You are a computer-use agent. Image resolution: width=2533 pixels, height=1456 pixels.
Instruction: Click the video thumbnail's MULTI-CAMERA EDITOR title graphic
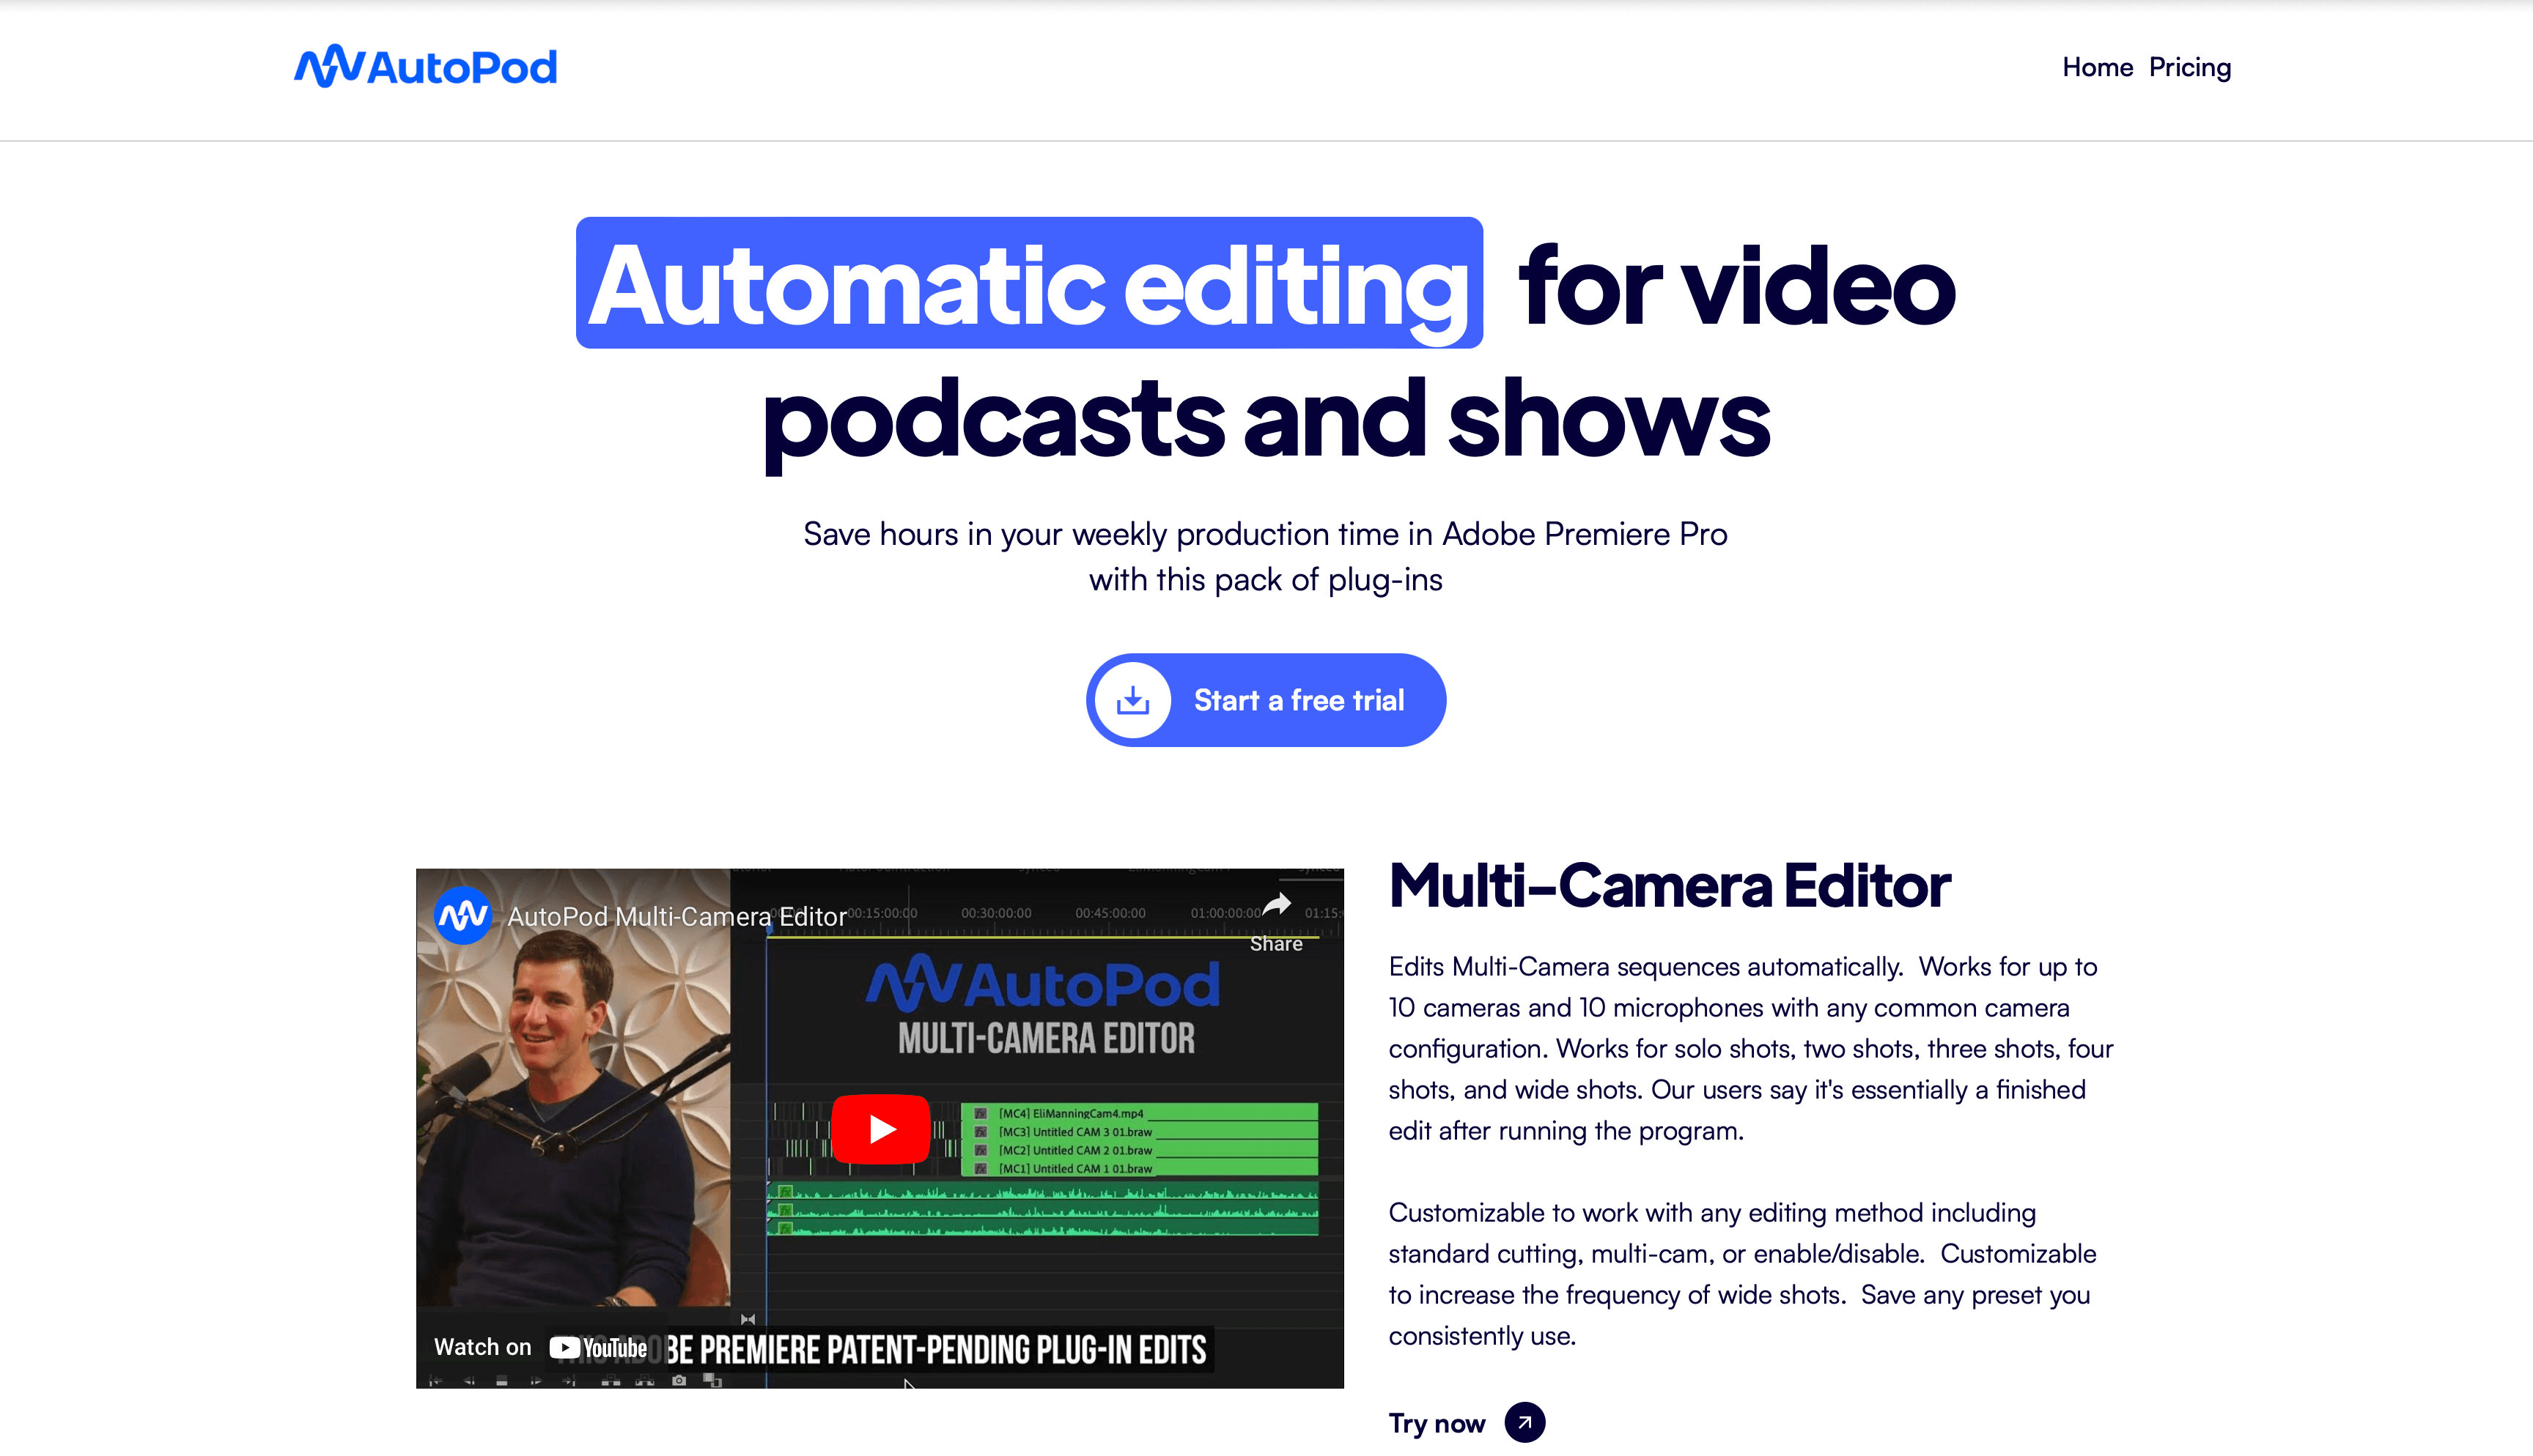pyautogui.click(x=1045, y=1038)
